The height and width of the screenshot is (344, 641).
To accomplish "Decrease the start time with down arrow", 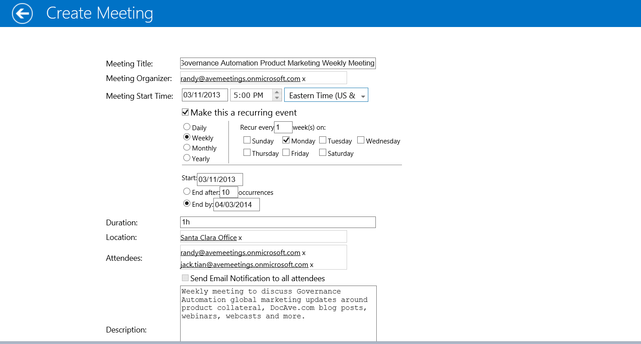I will tap(277, 98).
